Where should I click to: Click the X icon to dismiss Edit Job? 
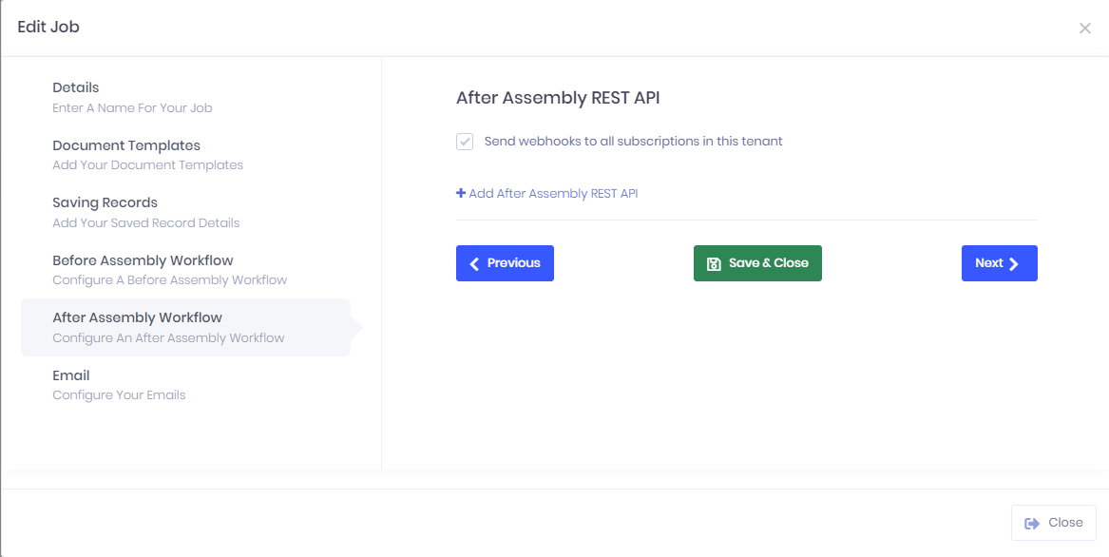pyautogui.click(x=1084, y=29)
